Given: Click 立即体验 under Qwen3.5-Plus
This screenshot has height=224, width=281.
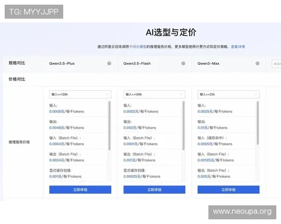Looking at the screenshot, I should click(x=80, y=189).
